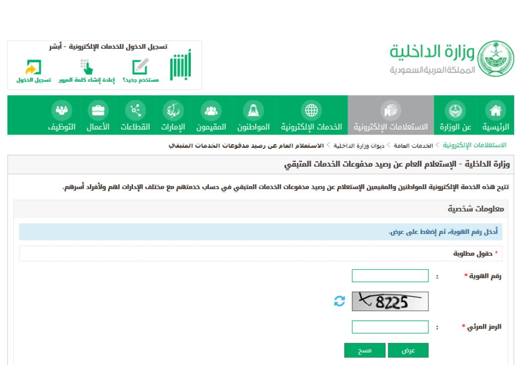Click the heading تسجيل الدخول للخدمات الإلكترونية - أبشر
Image resolution: width=518 pixels, height=365 pixels.
click(x=108, y=47)
